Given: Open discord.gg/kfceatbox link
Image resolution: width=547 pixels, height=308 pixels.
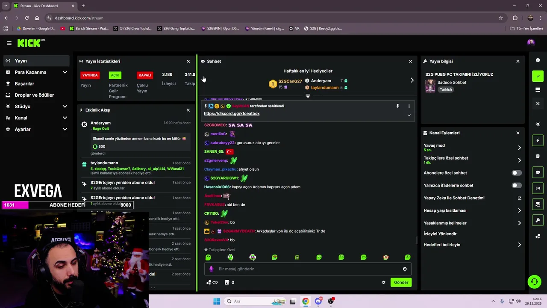Looking at the screenshot, I should click(232, 114).
